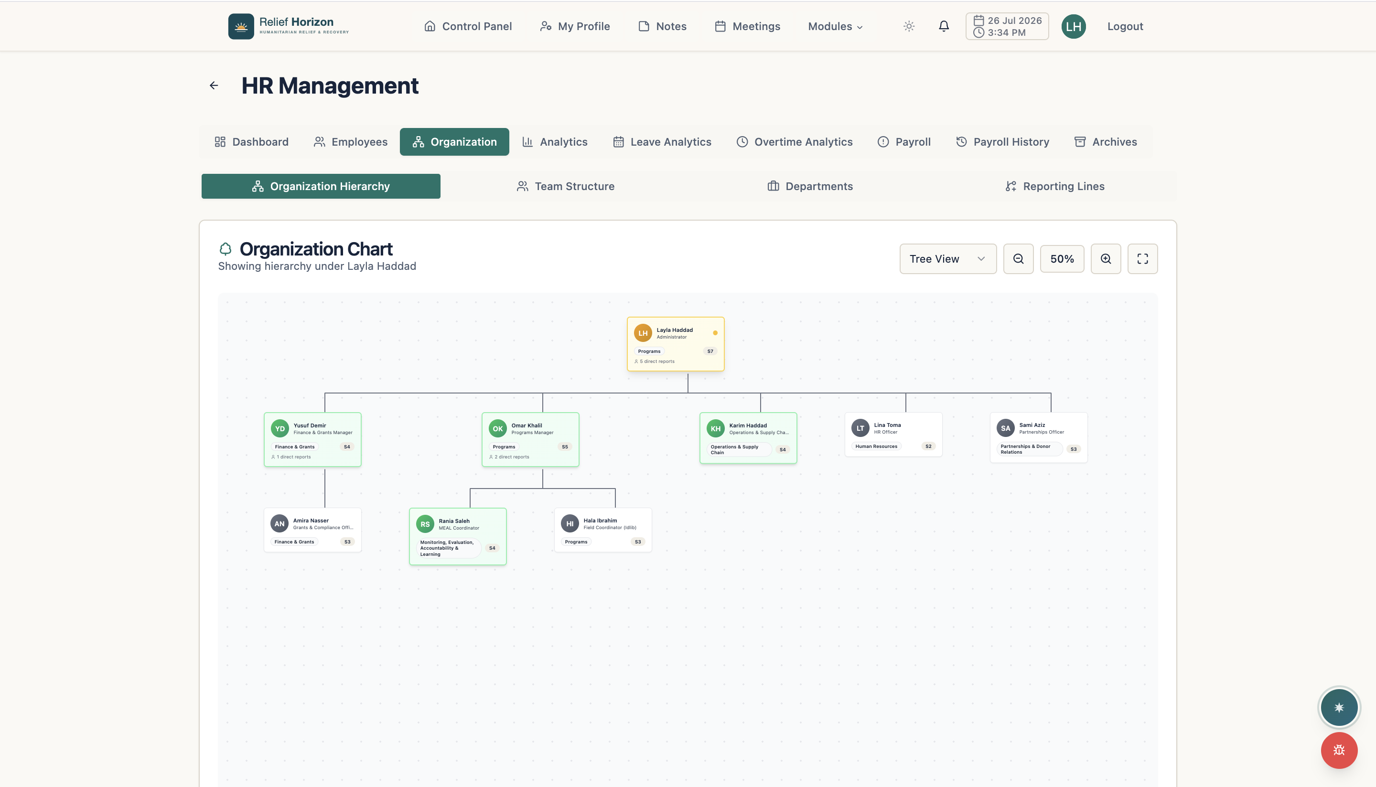Open the Payroll tab
Image resolution: width=1376 pixels, height=787 pixels.
coord(903,142)
